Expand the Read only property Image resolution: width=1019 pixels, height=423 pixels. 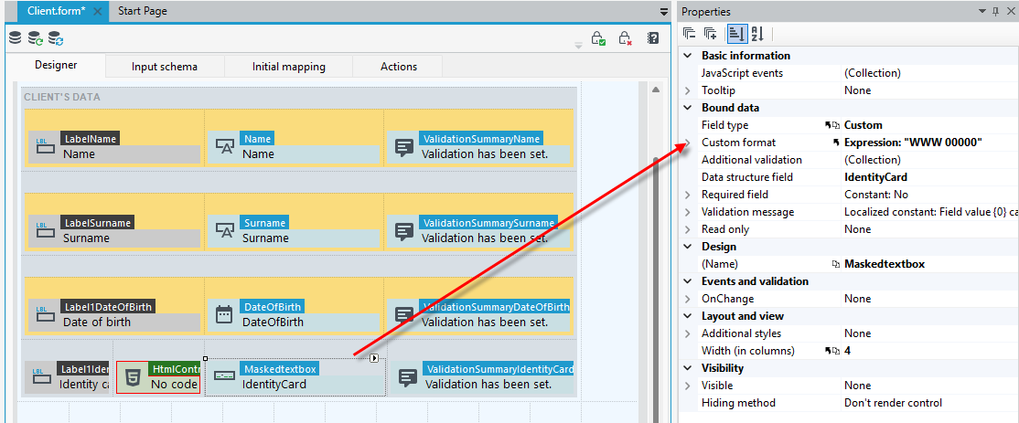[688, 229]
